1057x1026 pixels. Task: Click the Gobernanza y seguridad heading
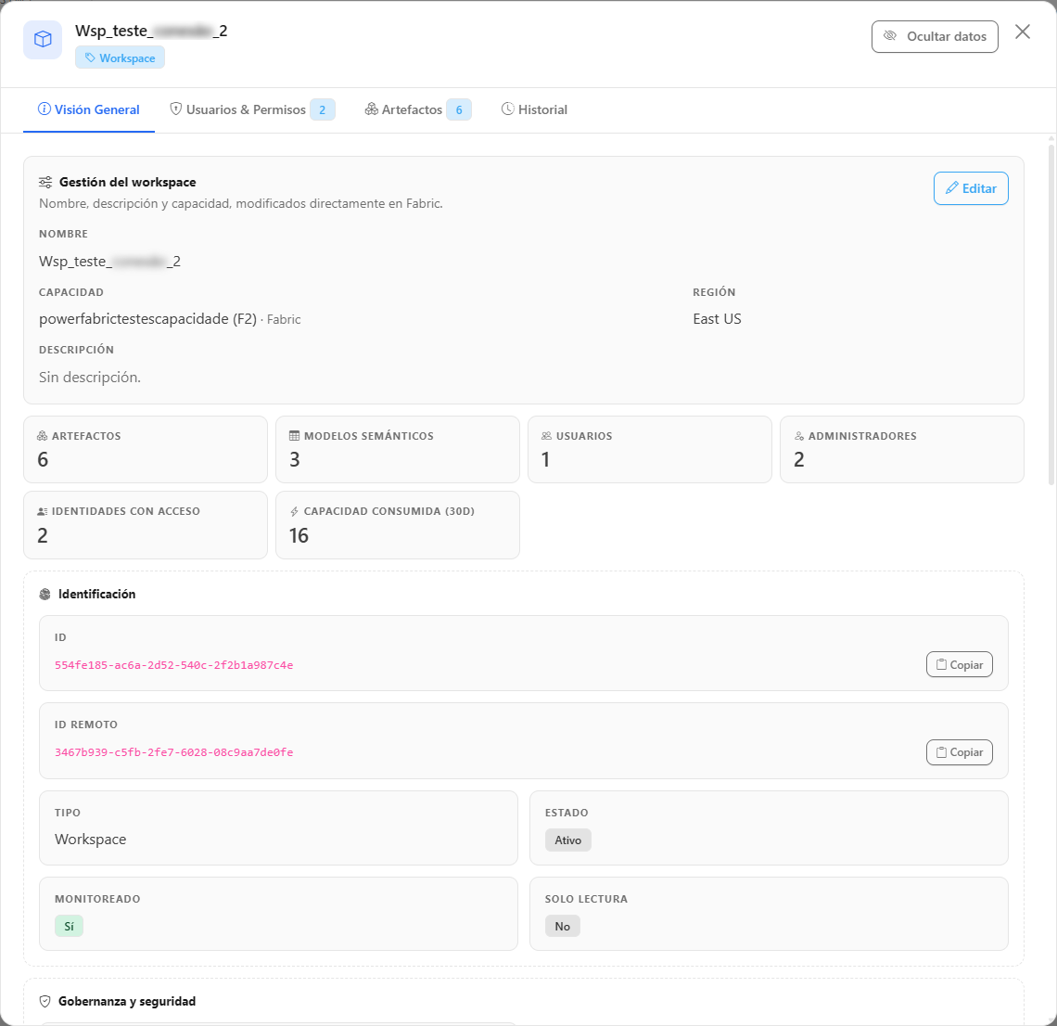point(127,1002)
